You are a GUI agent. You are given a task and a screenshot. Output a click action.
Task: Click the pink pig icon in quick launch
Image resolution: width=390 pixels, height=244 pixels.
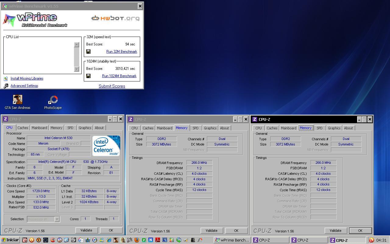[24, 240]
